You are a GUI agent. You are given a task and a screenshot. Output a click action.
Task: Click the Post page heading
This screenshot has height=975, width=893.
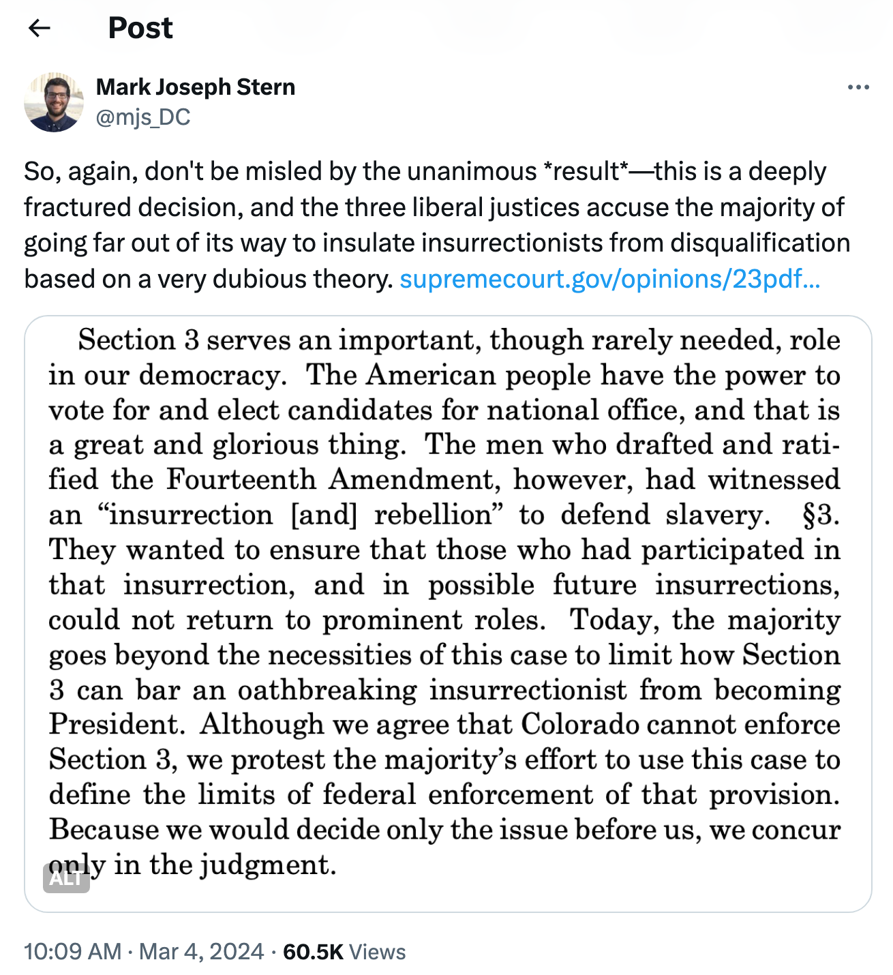(140, 28)
